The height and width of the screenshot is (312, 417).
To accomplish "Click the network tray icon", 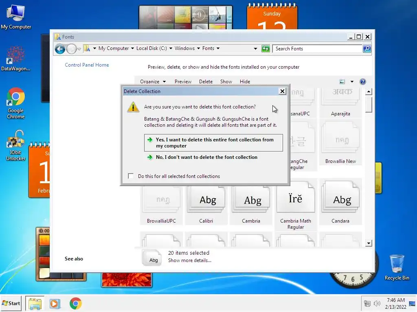I will [x=367, y=303].
